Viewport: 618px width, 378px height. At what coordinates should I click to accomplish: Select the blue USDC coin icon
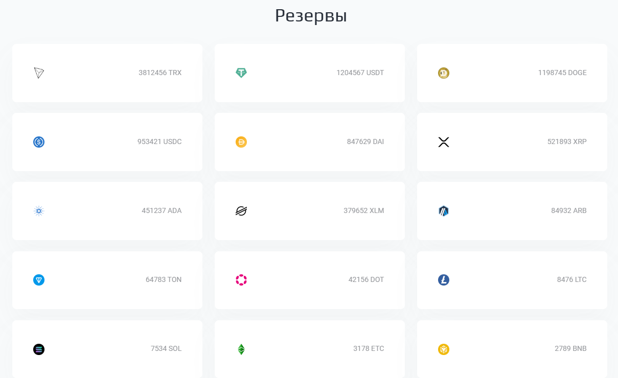[39, 142]
